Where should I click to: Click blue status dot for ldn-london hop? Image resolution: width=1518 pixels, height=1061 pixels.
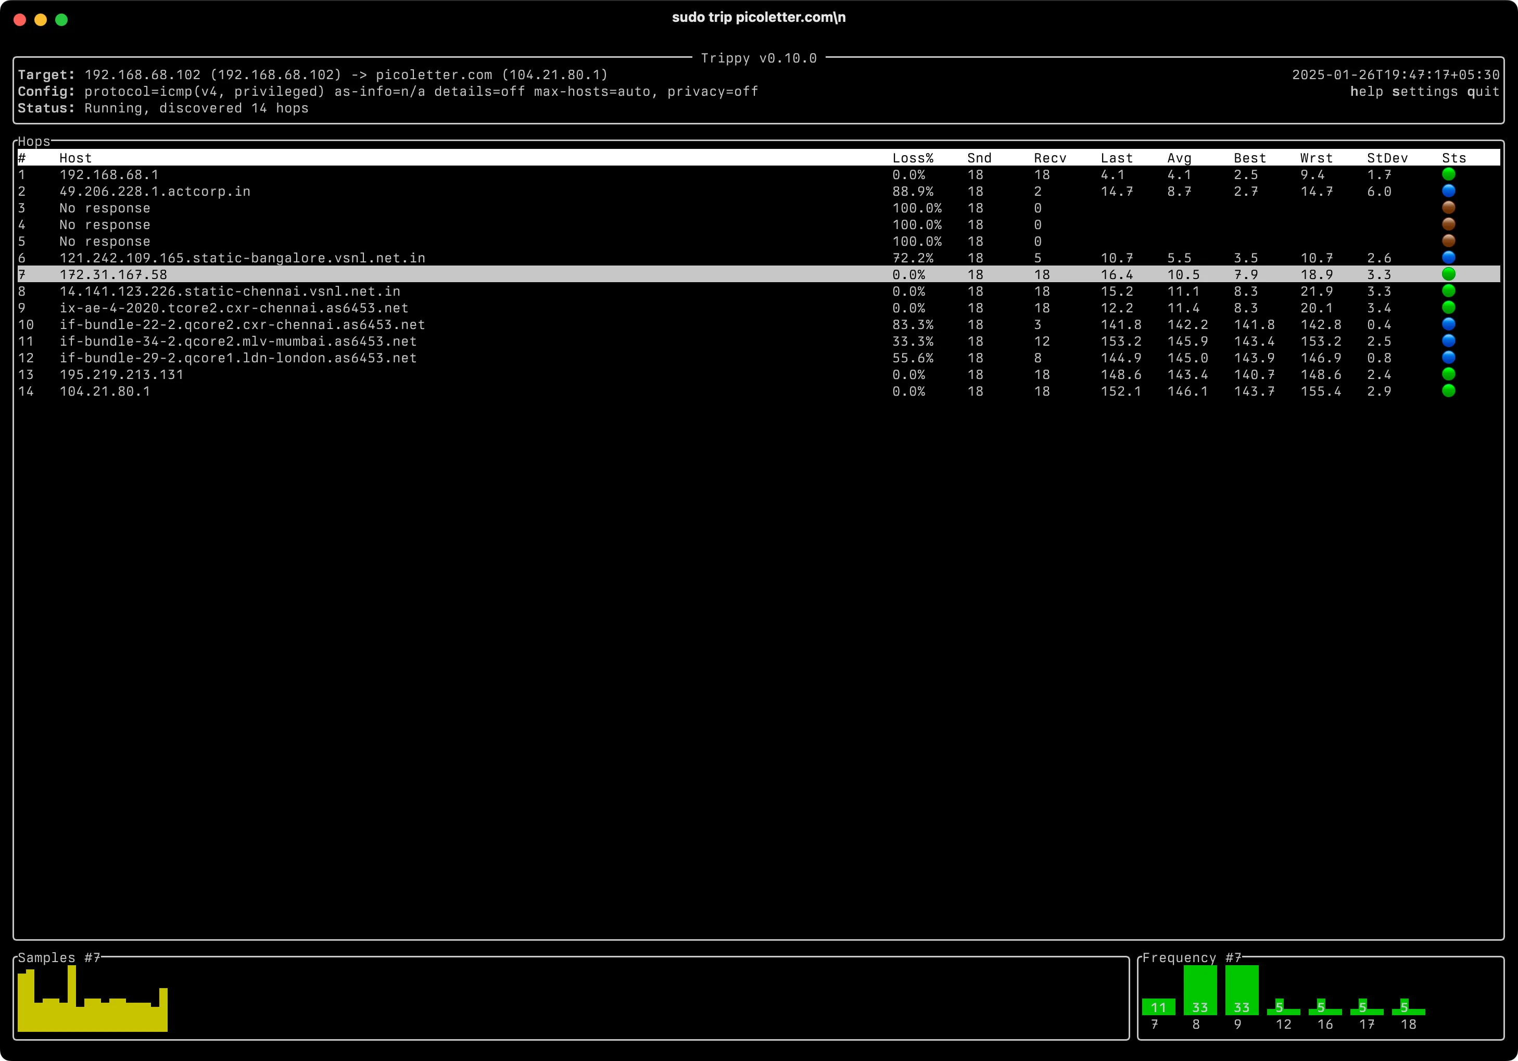coord(1448,358)
